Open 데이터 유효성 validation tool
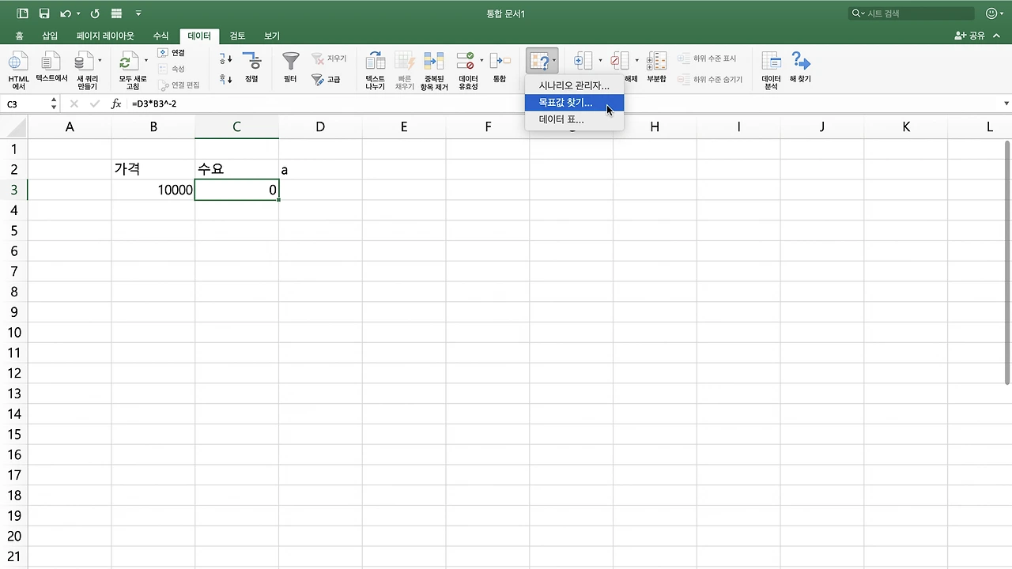The image size is (1012, 569). click(x=467, y=62)
